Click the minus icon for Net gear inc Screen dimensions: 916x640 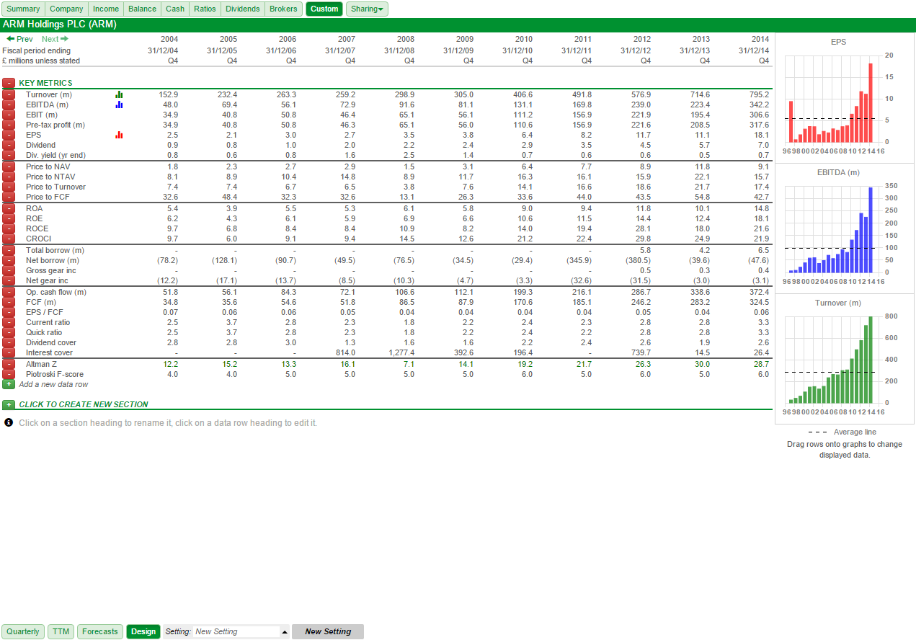(9, 280)
